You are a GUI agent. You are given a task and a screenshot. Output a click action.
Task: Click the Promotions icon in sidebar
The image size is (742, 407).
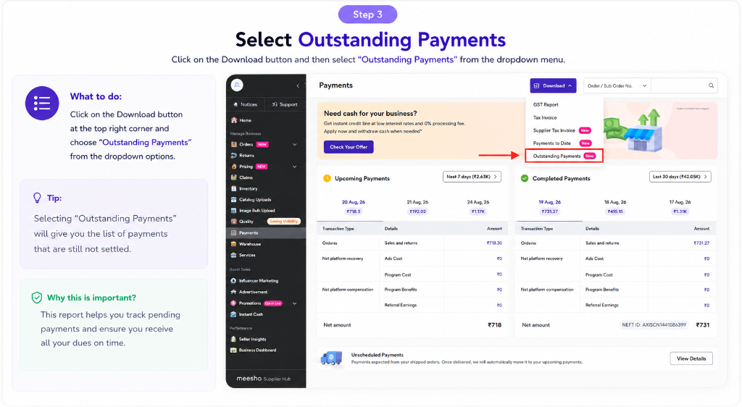233,303
